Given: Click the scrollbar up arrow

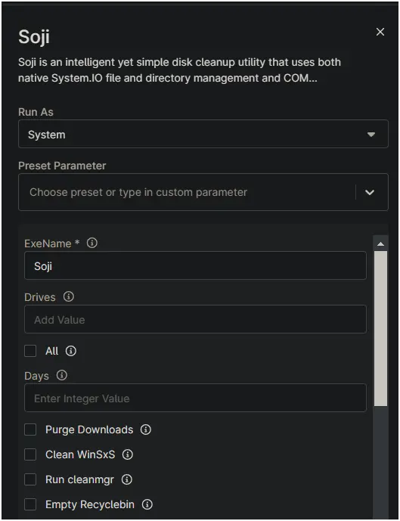Looking at the screenshot, I should pos(381,244).
